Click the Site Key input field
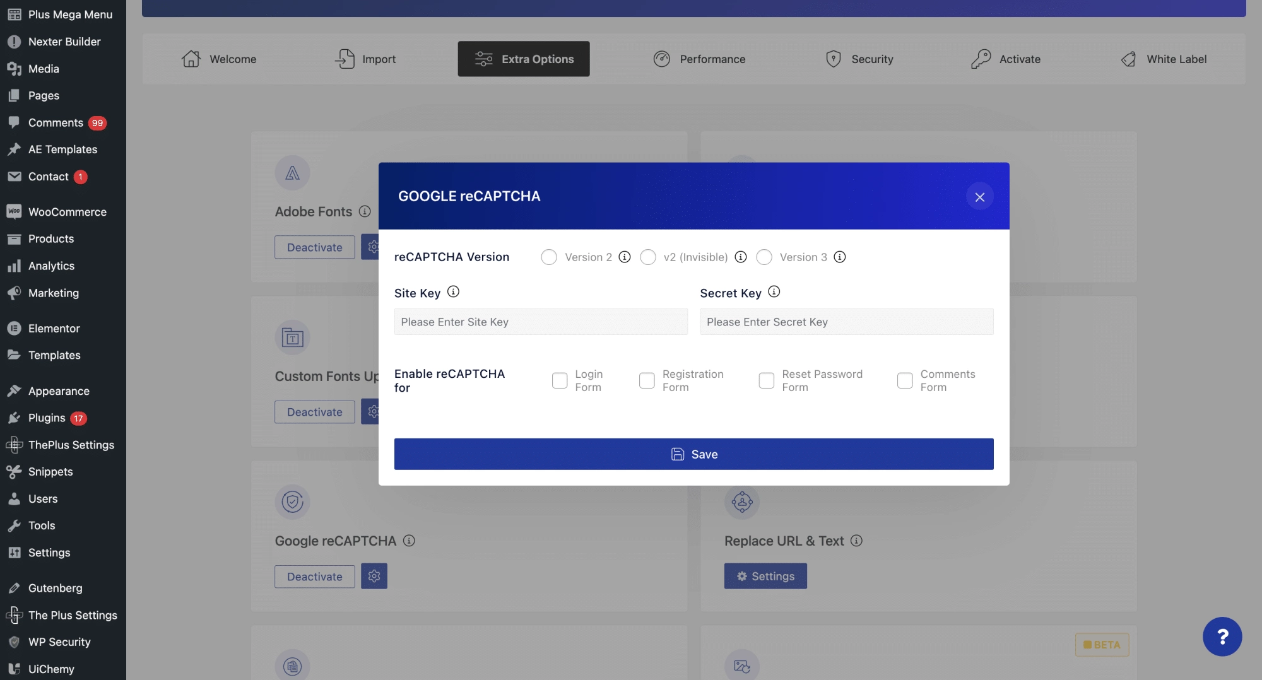1262x680 pixels. (x=541, y=322)
